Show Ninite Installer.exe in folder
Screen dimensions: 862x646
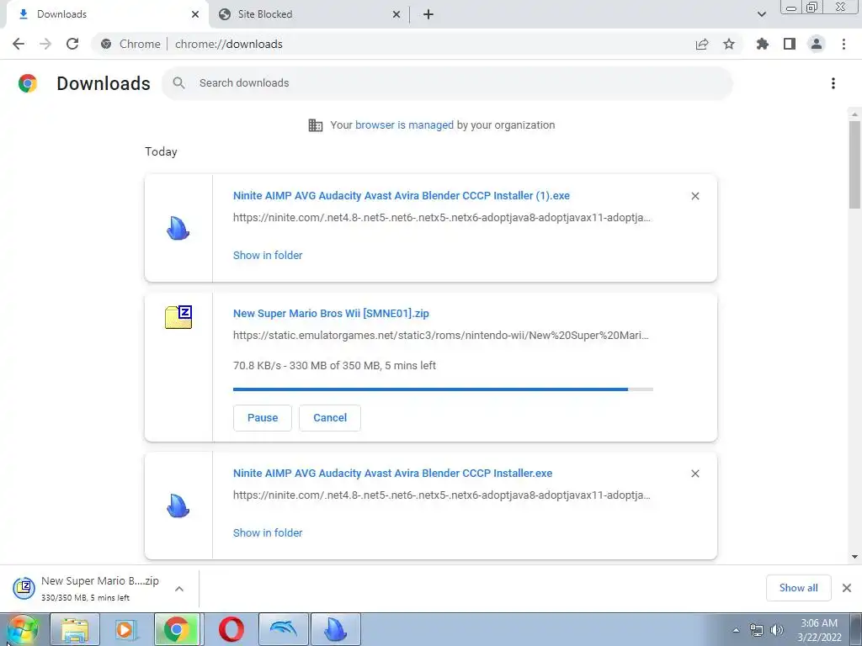point(268,532)
